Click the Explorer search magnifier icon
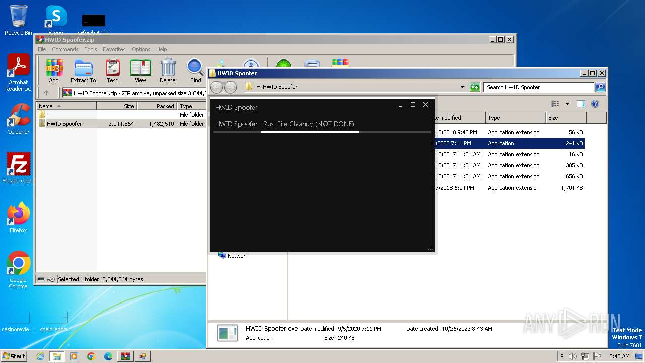The width and height of the screenshot is (645, 363). (x=600, y=87)
